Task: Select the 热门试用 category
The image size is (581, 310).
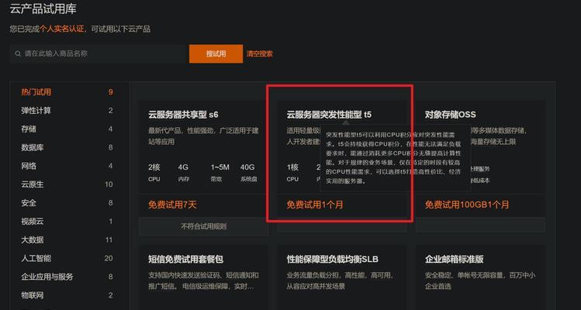Action: [x=36, y=92]
